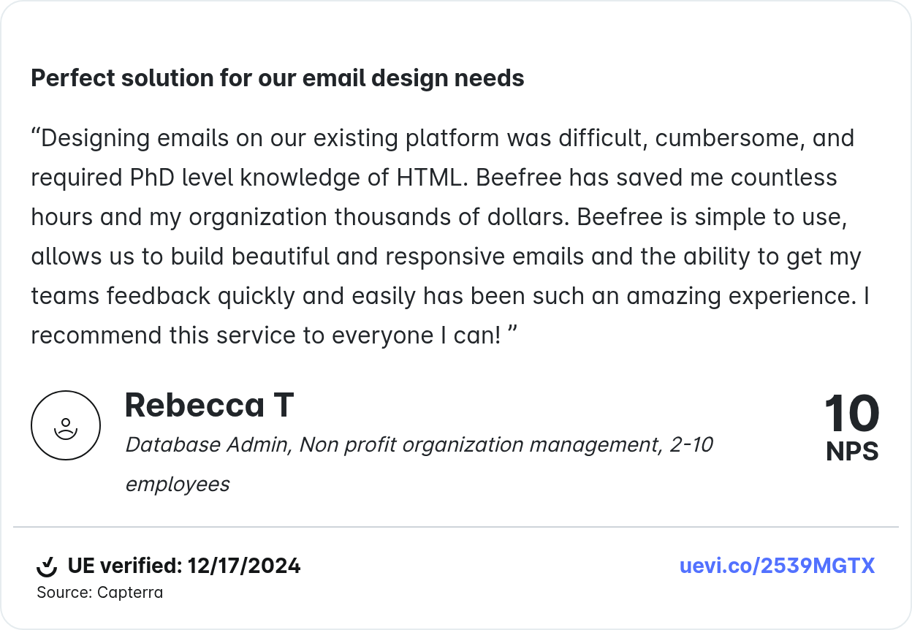Click the circular user avatar icon
912x630 pixels.
coord(66,425)
